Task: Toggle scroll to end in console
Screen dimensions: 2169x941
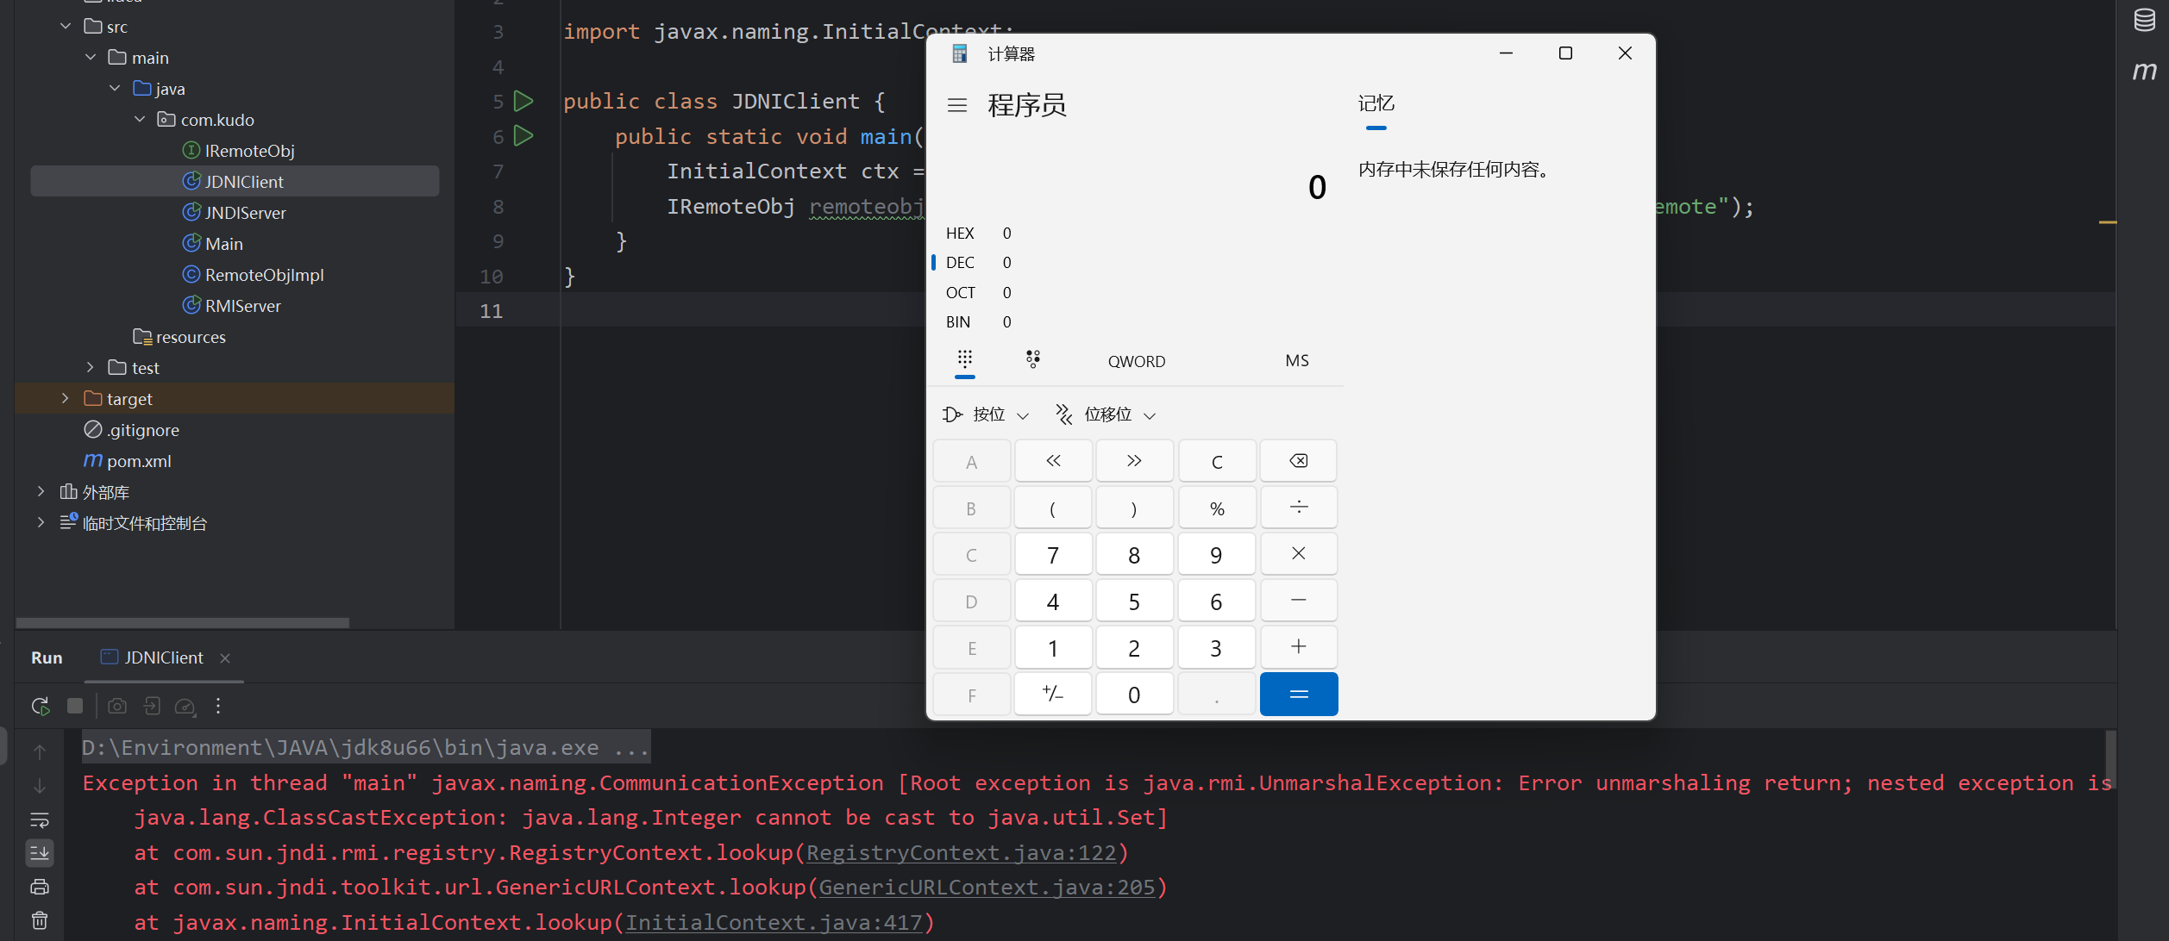Action: pos(40,853)
